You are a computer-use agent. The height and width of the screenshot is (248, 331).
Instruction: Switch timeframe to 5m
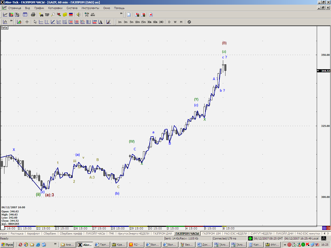pos(132,22)
